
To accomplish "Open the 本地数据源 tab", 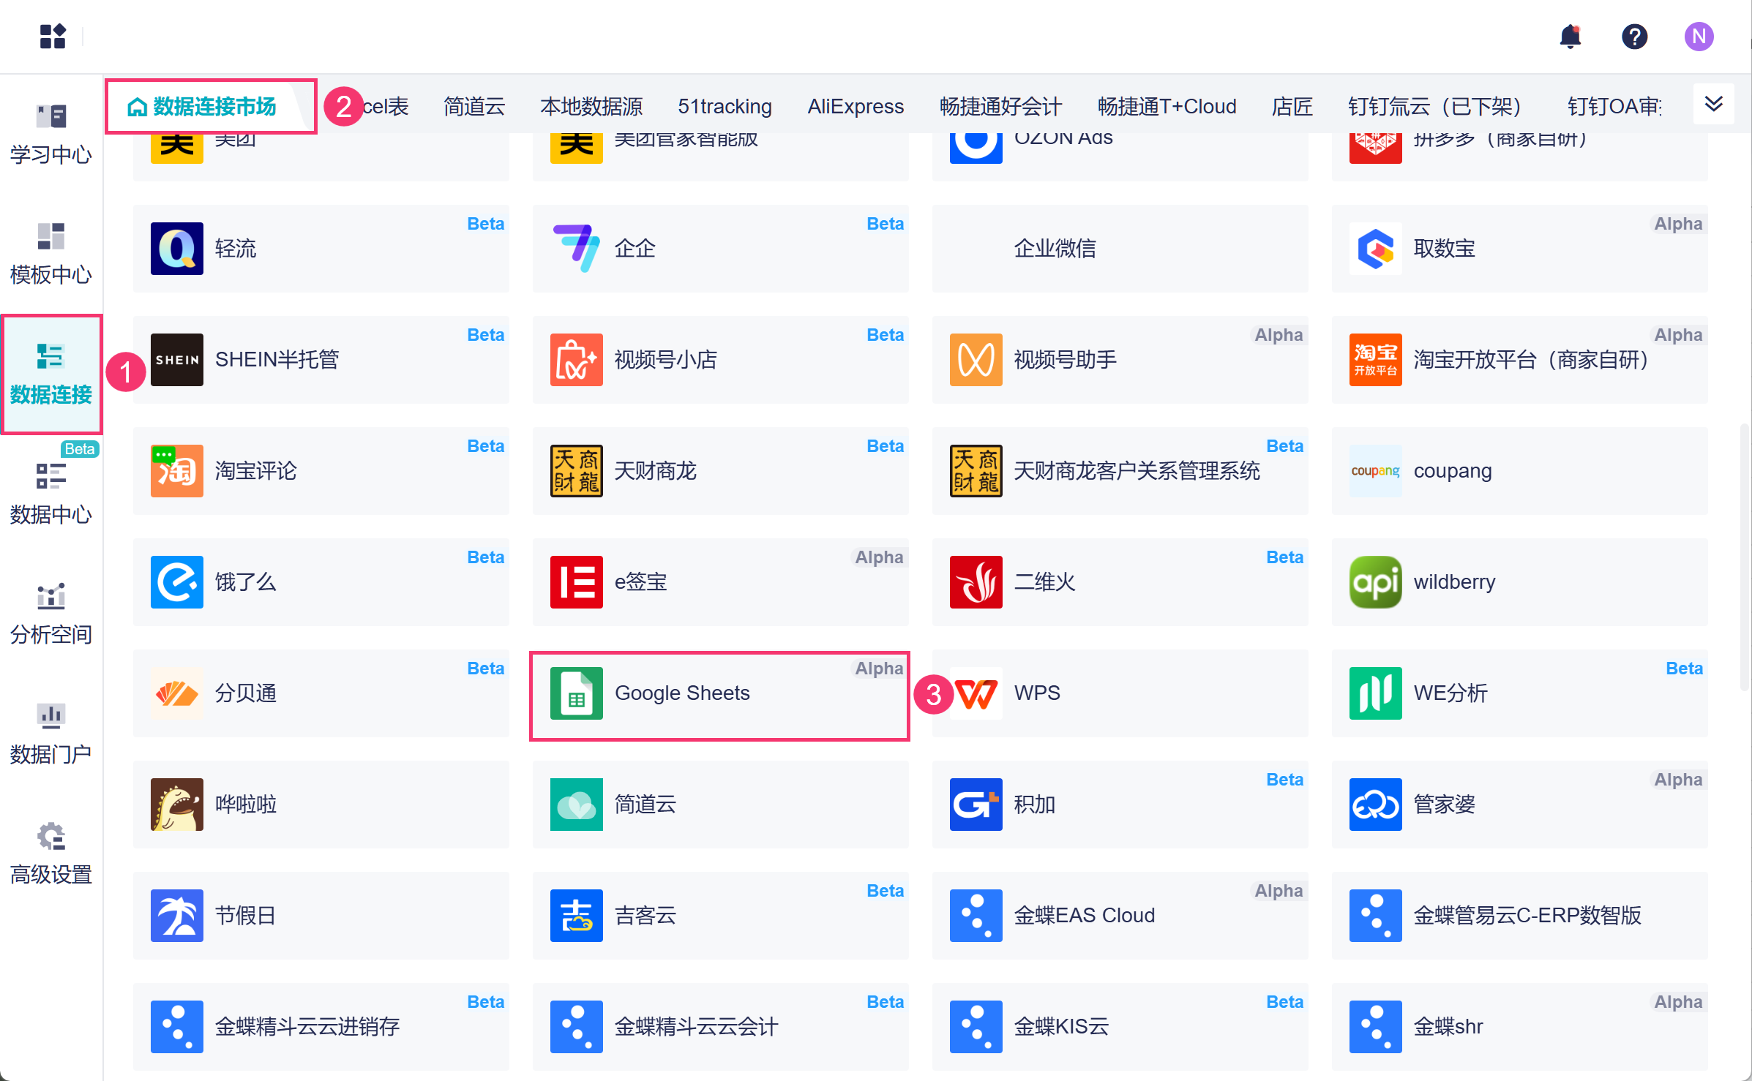I will [x=591, y=107].
